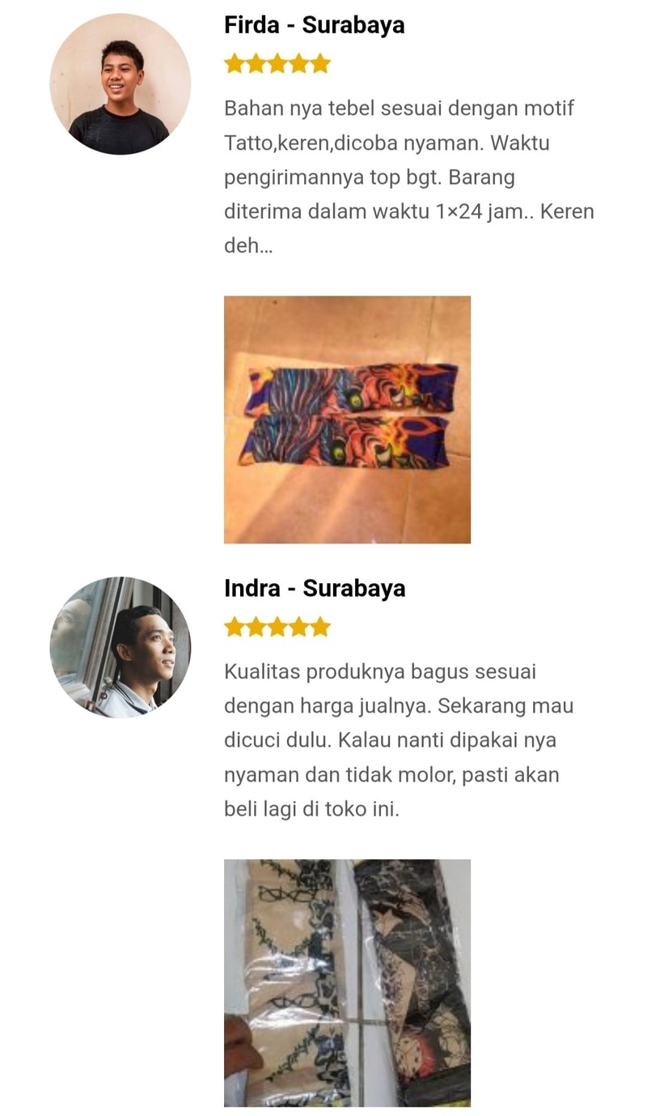Click first star of Firda's rating

[x=235, y=63]
